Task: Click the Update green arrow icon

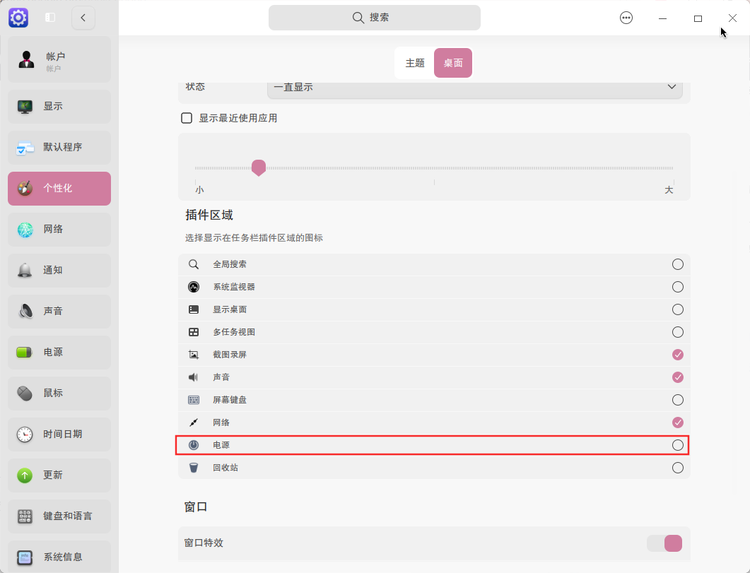Action: 25,475
